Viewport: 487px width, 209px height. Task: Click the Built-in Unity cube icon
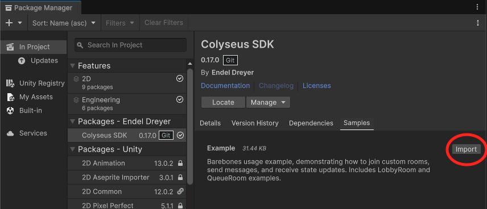pyautogui.click(x=10, y=111)
